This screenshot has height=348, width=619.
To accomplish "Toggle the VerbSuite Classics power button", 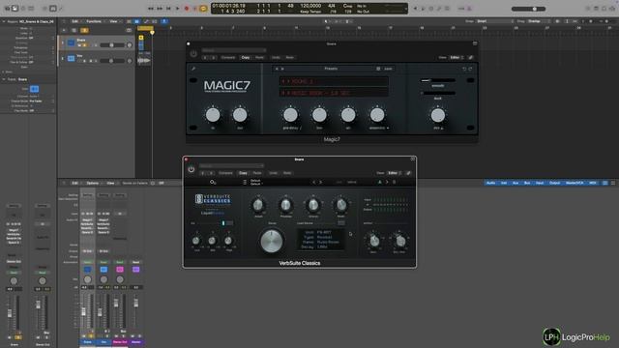I will pyautogui.click(x=192, y=169).
